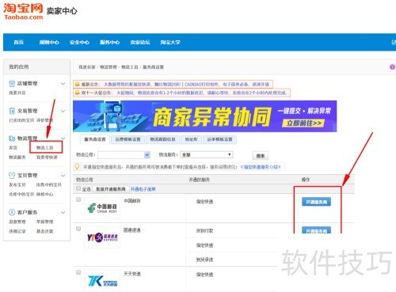Image resolution: width=396 pixels, height=292 pixels.
Task: Click 开通服务商 for 中国邮政
Action: tap(316, 202)
